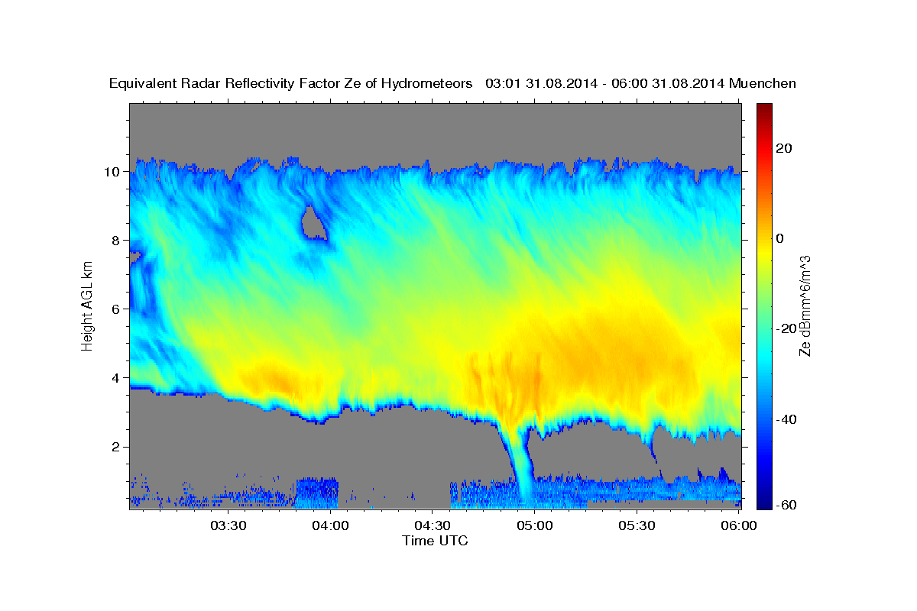
Task: Click the height axis label 6
Action: (116, 309)
